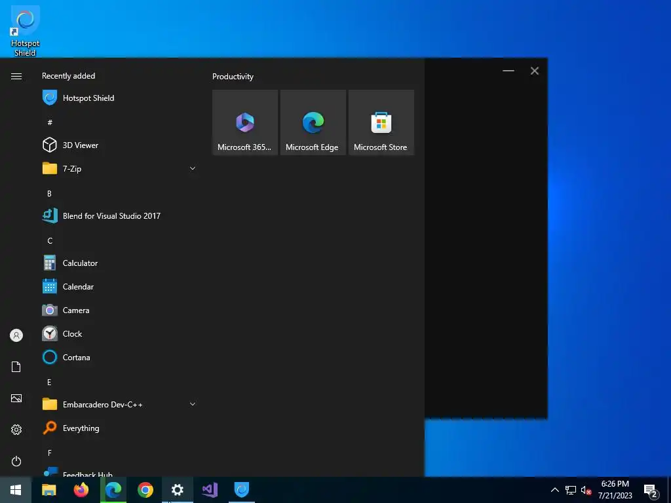Screen dimensions: 671x503
Task: Switch to Hotspot Shield in taskbar
Action: pyautogui.click(x=242, y=490)
